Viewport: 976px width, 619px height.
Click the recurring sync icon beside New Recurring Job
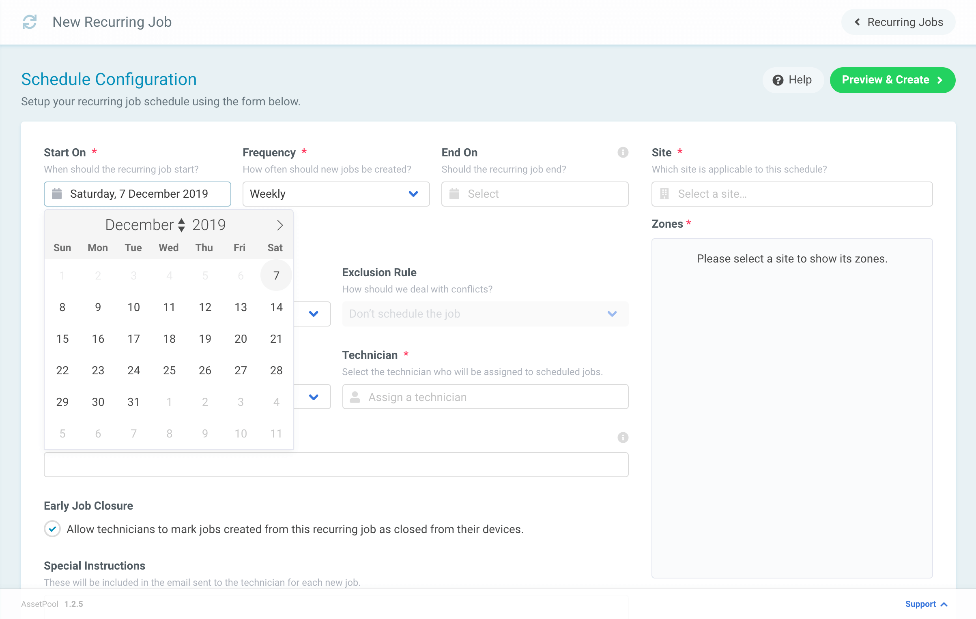30,22
